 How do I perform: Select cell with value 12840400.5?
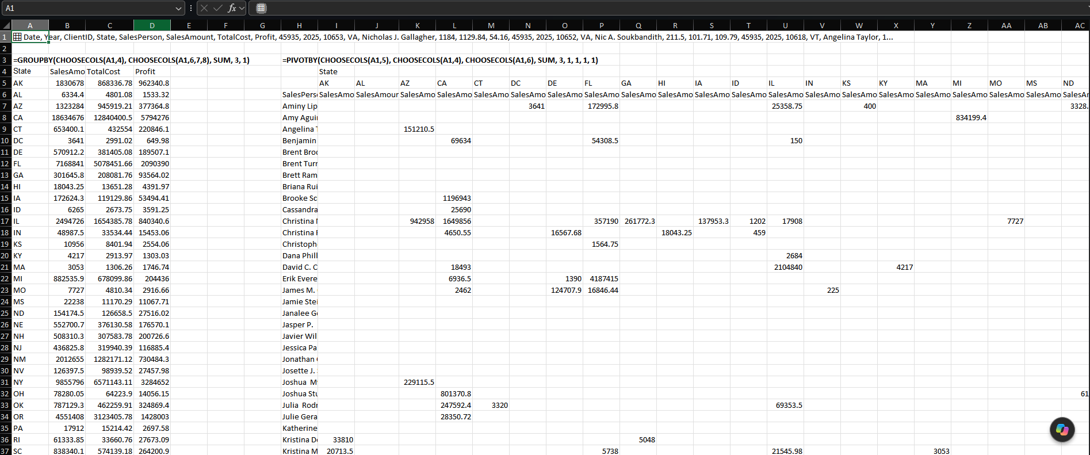coord(109,117)
